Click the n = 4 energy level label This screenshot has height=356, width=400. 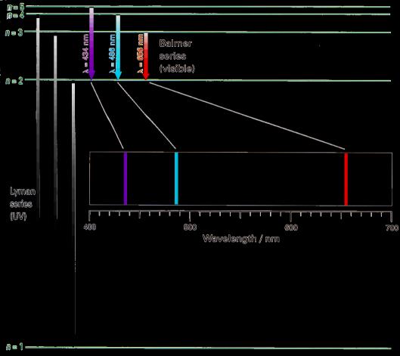click(16, 15)
